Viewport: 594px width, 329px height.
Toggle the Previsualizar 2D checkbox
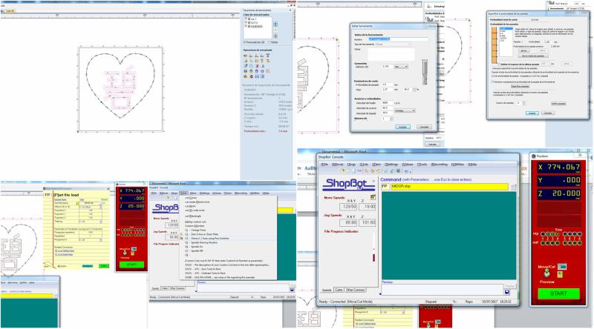tap(244, 42)
